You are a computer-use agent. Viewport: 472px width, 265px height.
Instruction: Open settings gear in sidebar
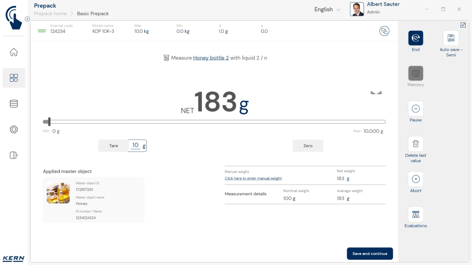pyautogui.click(x=14, y=130)
